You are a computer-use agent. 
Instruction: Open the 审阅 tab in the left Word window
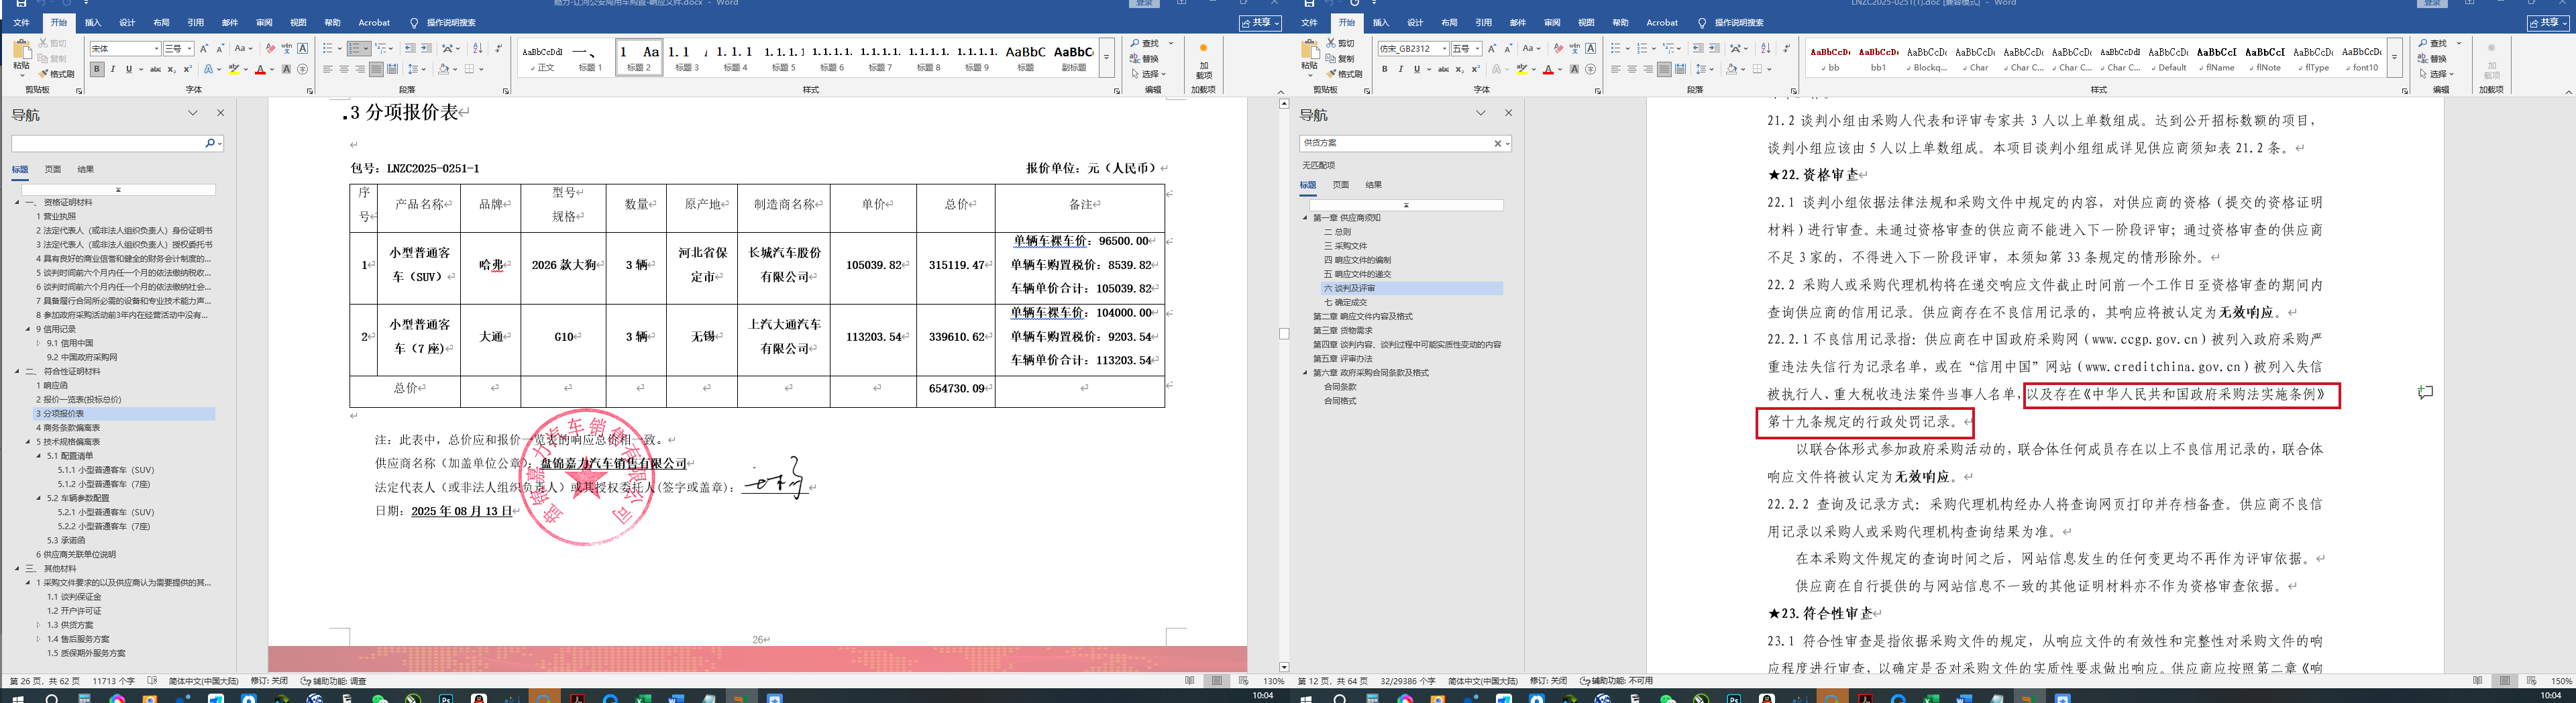click(264, 22)
